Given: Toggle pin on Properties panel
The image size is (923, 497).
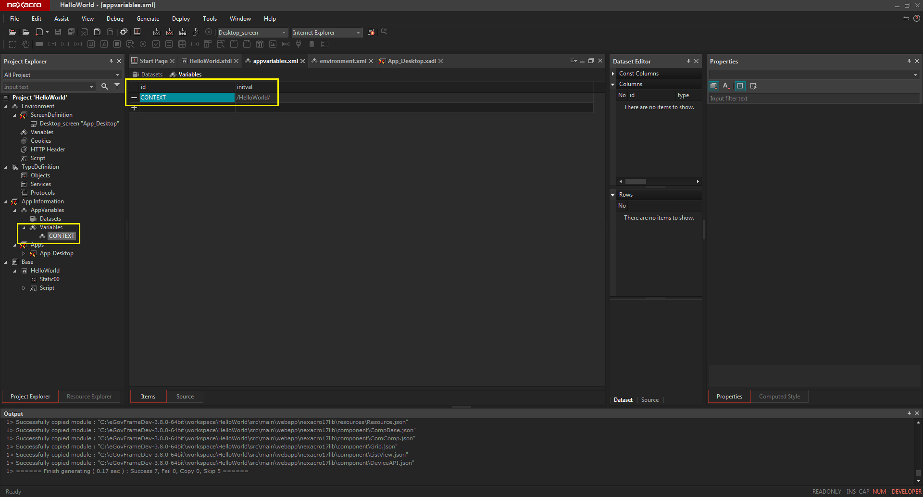Looking at the screenshot, I should 909,61.
